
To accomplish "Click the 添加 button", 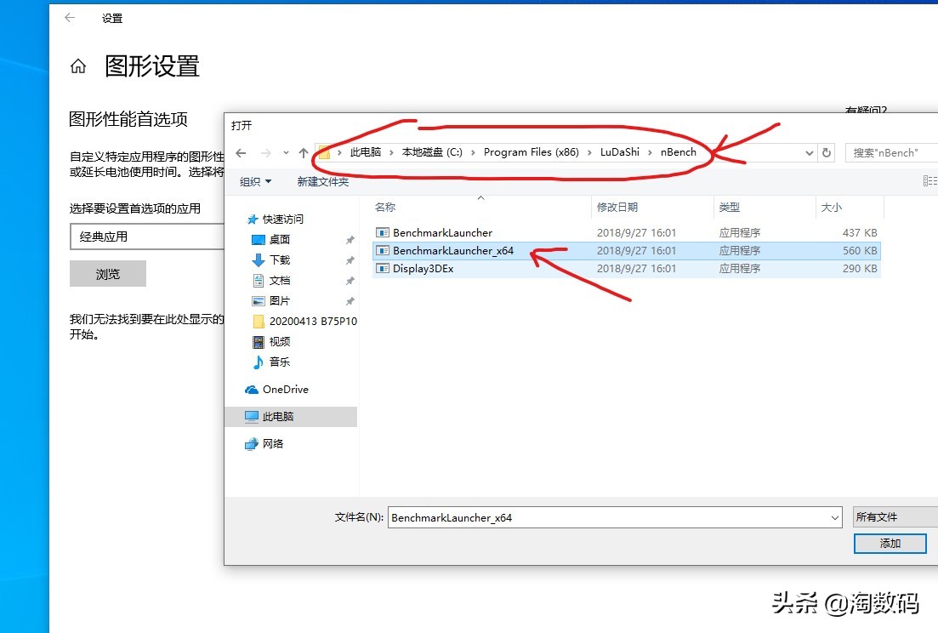I will (x=890, y=543).
